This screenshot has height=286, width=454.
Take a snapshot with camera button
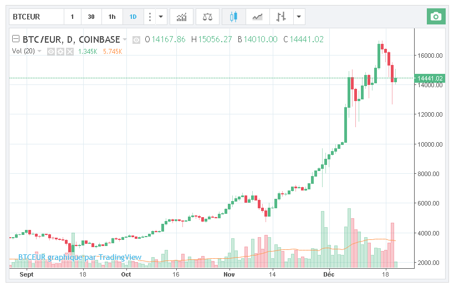(436, 17)
